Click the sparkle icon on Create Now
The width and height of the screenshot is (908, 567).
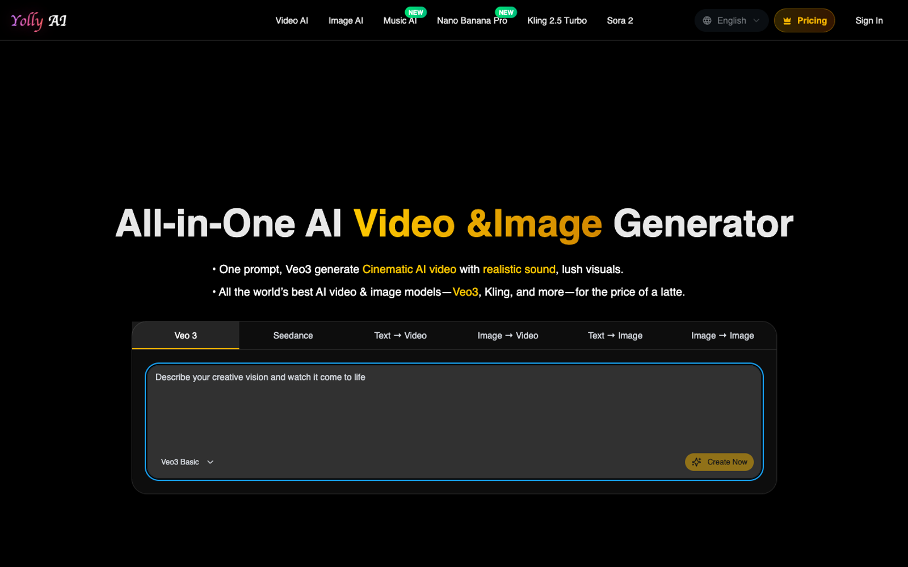[x=696, y=462]
